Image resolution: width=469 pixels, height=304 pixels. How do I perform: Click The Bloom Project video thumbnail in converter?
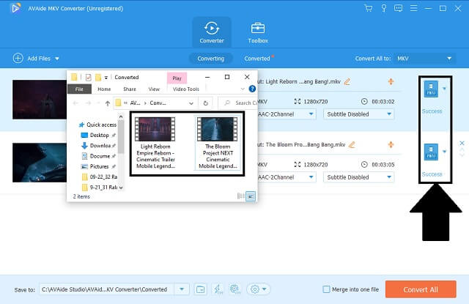[x=40, y=163]
